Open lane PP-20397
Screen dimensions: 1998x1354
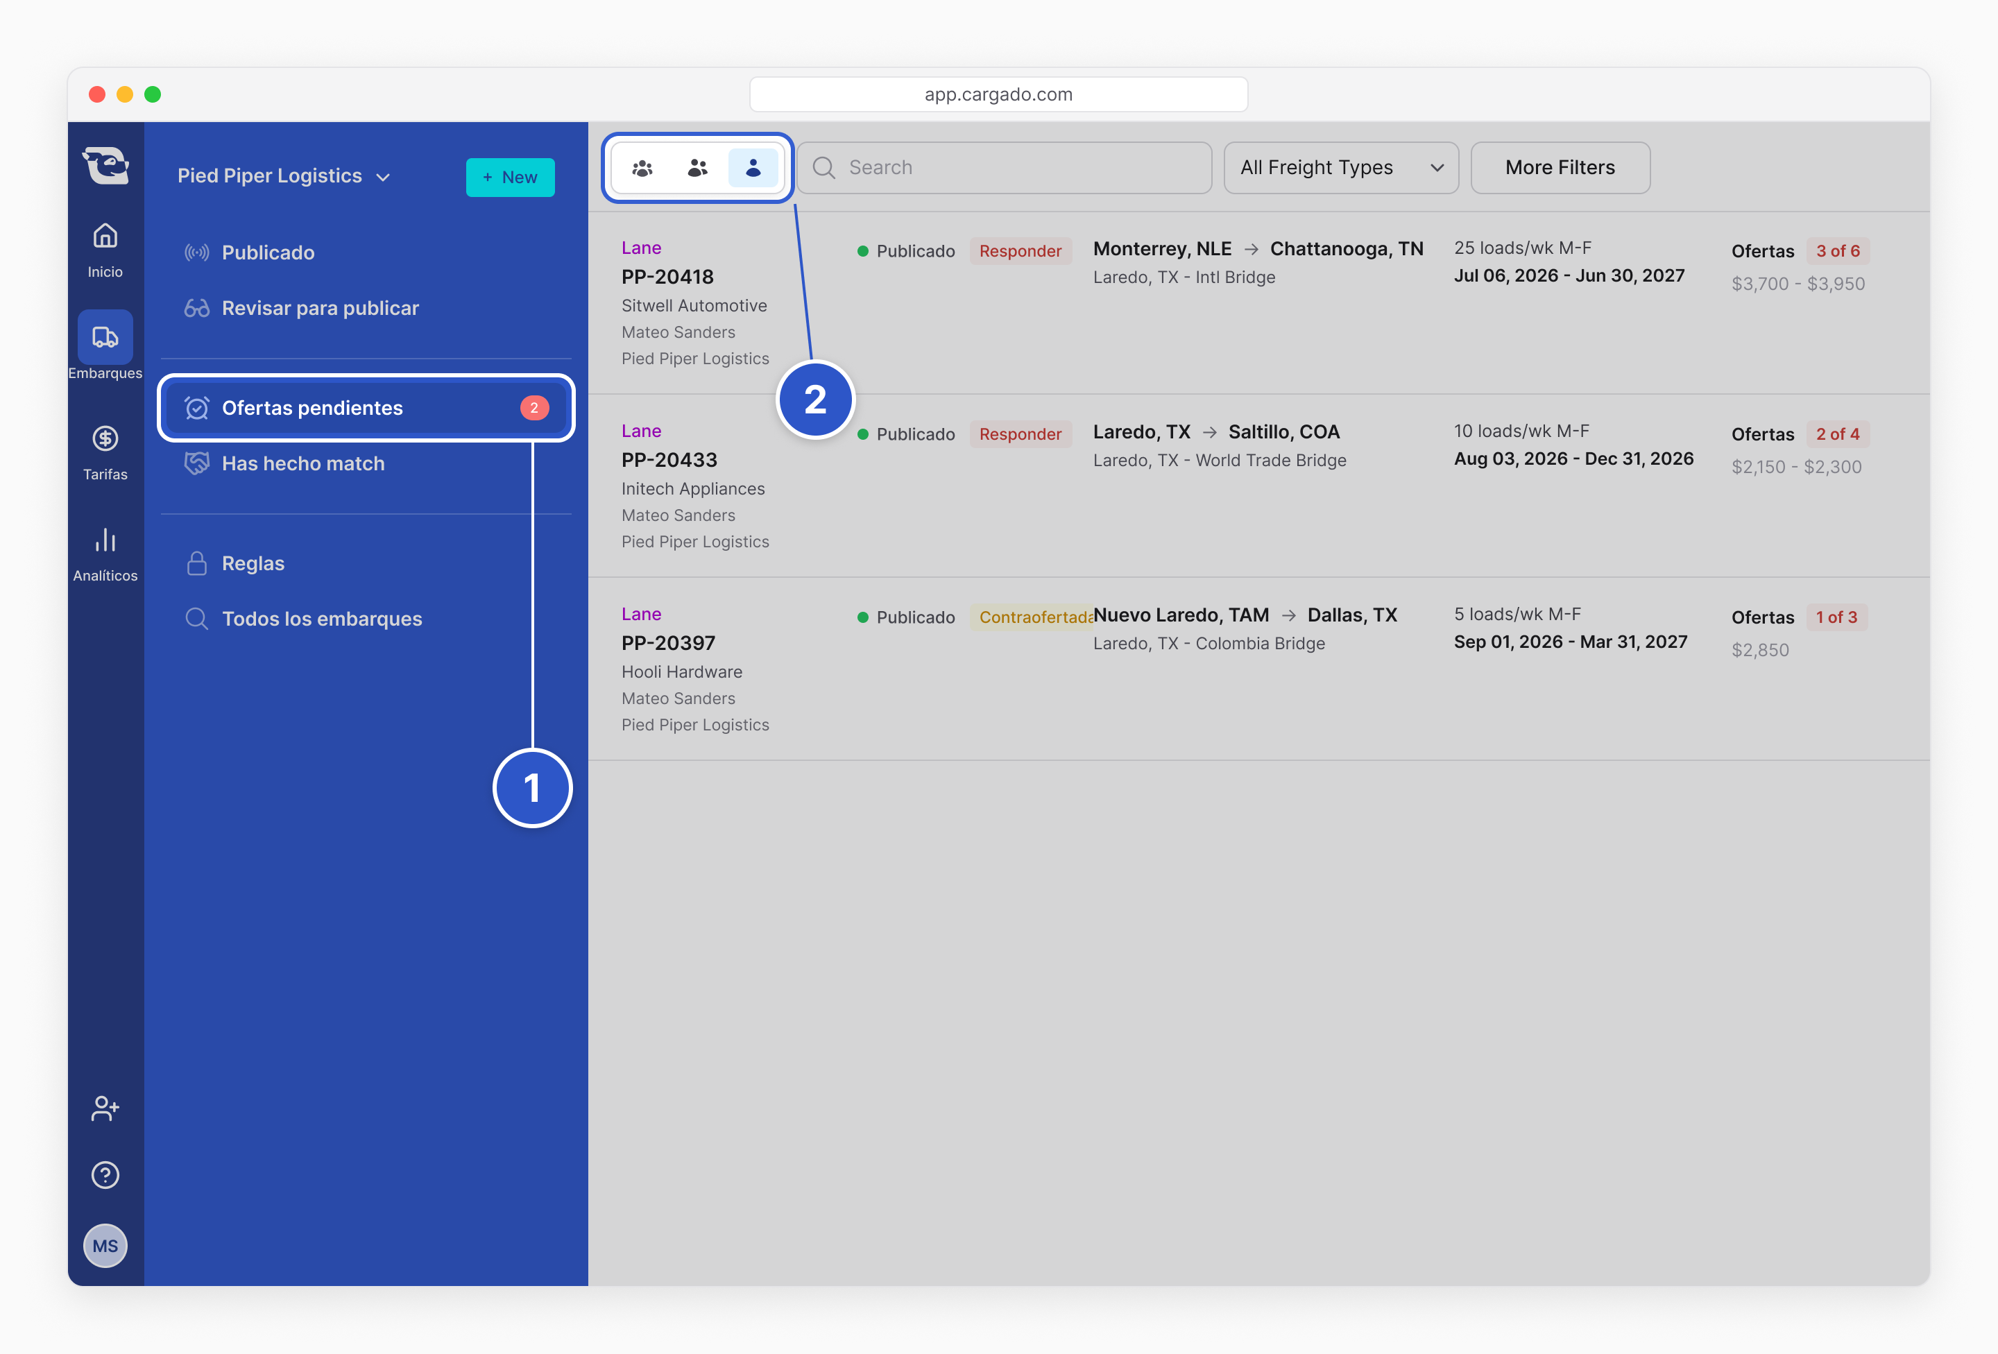668,643
